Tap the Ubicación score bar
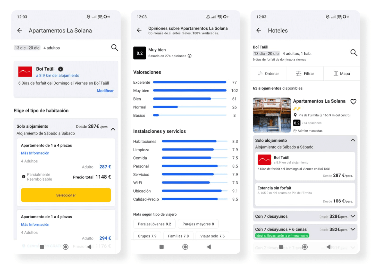 (195, 191)
